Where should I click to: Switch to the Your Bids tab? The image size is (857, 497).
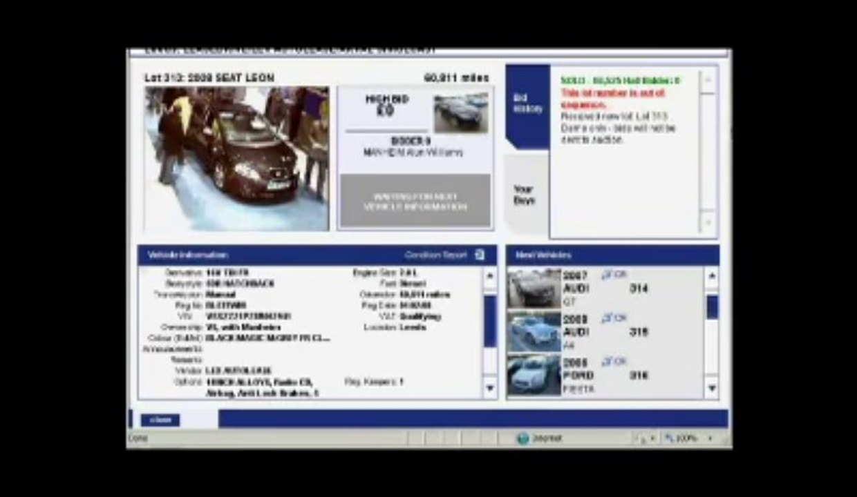click(x=525, y=195)
